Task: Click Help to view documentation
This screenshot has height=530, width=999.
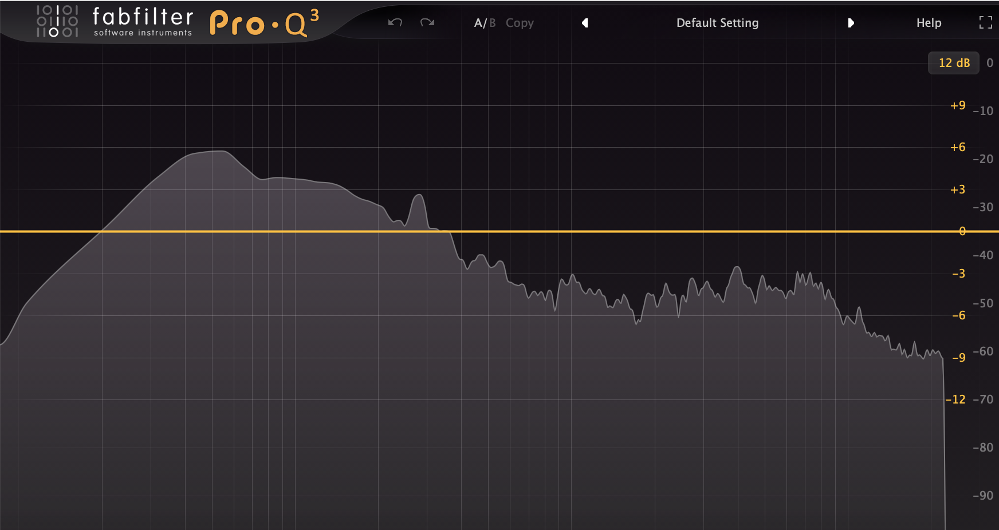Action: tap(928, 23)
